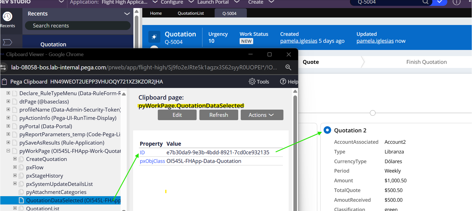Click the tag-shaped icon below Recents
Screen dimensions: 472x211
7,42
